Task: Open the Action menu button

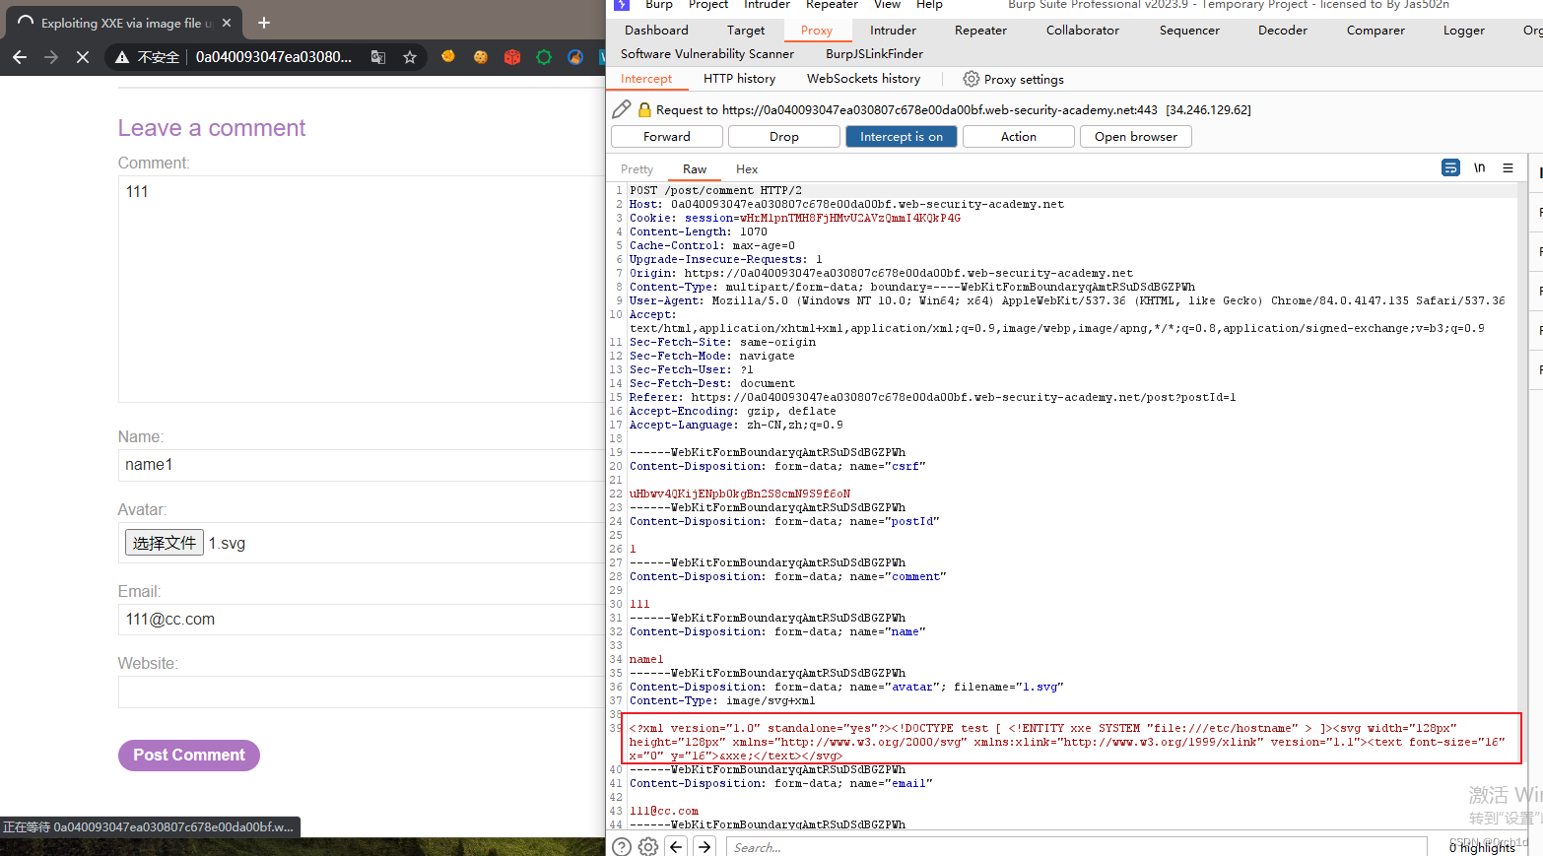Action: [x=1019, y=137]
